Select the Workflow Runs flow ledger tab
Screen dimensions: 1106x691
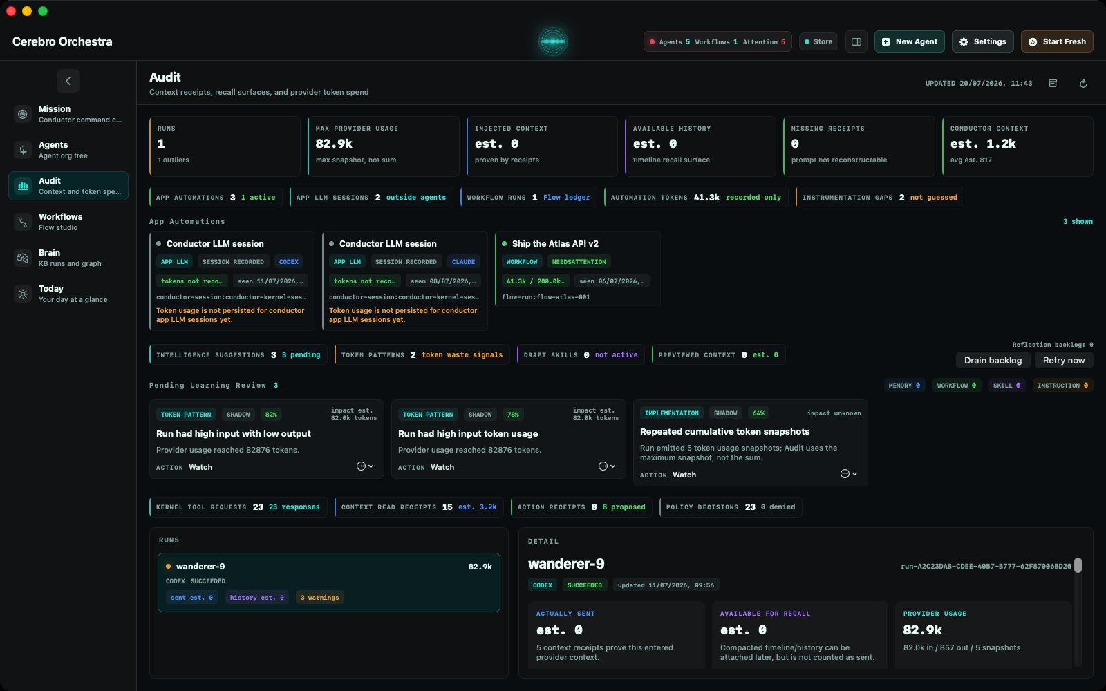pyautogui.click(x=528, y=197)
